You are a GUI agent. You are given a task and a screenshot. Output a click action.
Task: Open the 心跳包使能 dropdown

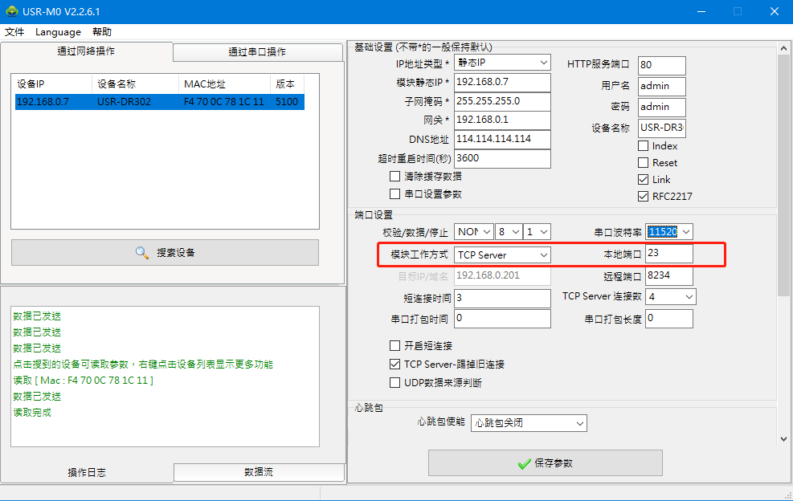tap(529, 423)
